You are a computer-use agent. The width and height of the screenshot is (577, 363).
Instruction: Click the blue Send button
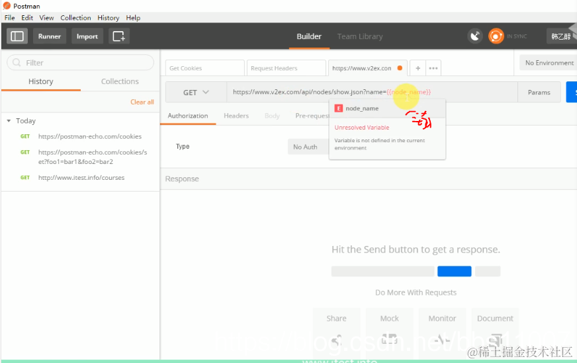[x=572, y=92]
